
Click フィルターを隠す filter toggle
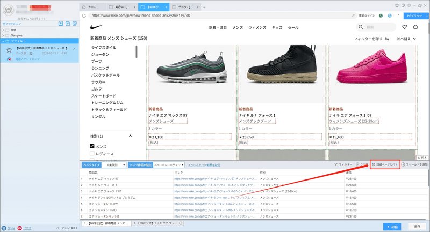[371, 39]
